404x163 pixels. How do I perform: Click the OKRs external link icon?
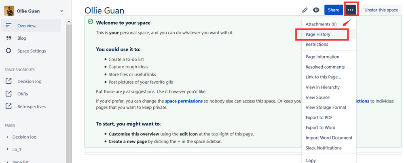click(8, 94)
